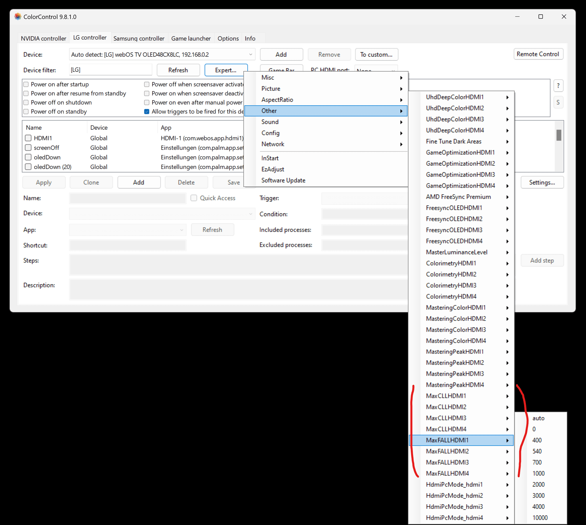Click the presets list scrollbar thumb
Screen dimensions: 586x525
click(x=559, y=135)
